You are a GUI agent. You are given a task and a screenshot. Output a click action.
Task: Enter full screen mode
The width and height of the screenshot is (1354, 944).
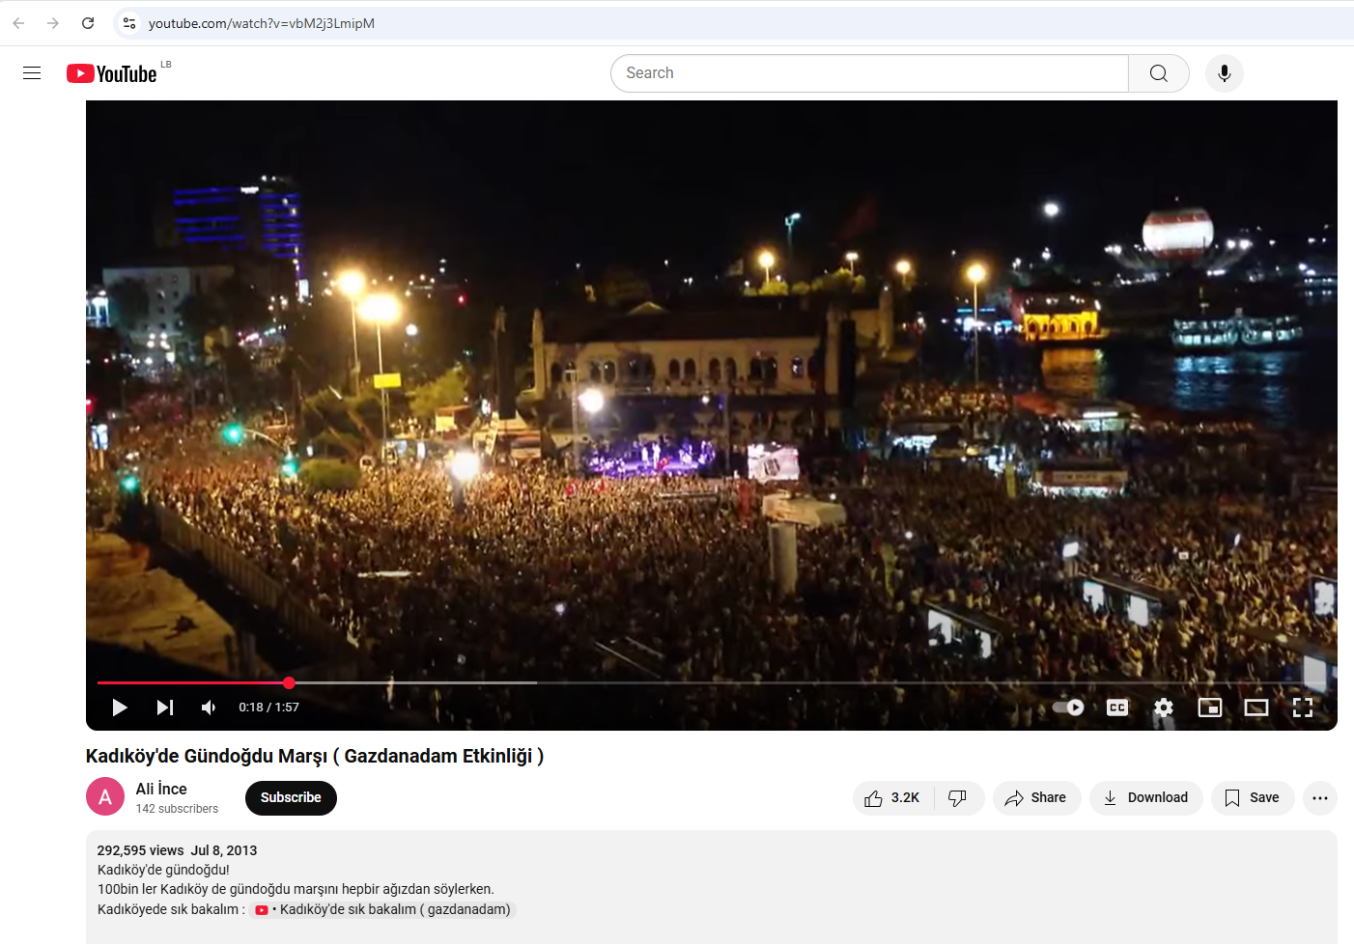1302,708
